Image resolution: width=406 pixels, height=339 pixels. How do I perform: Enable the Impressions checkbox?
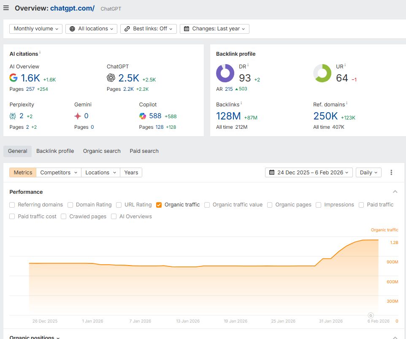319,205
